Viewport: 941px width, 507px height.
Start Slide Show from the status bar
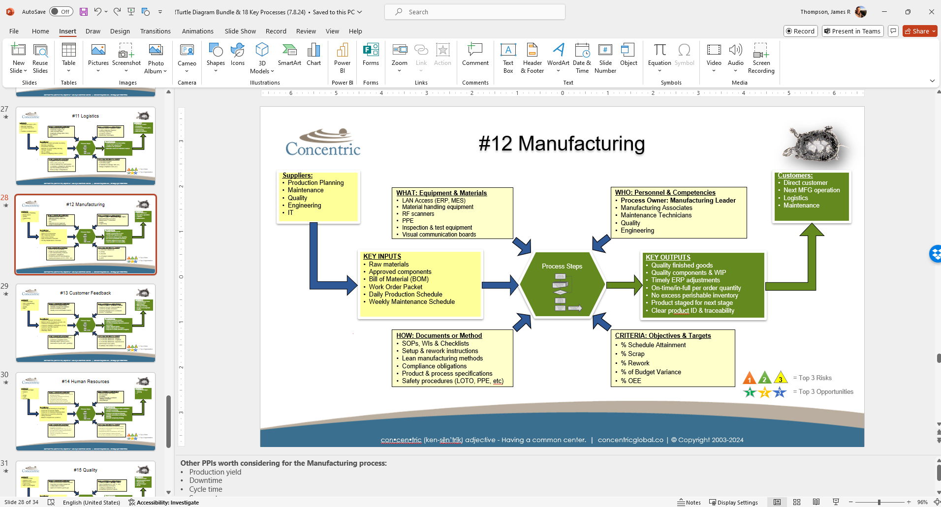(836, 502)
